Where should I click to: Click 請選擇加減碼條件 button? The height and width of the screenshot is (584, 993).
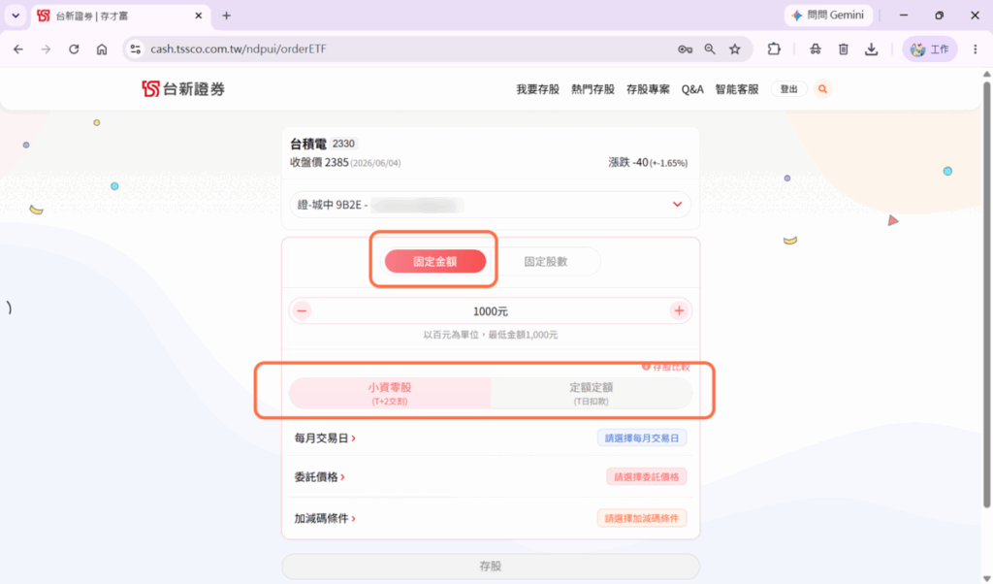(642, 518)
